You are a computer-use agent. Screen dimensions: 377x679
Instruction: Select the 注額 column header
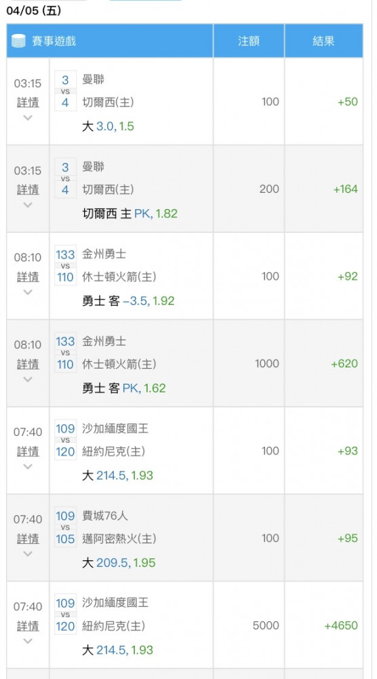(249, 41)
